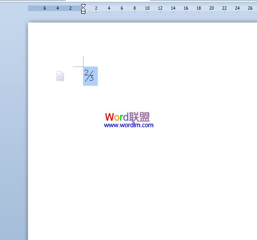
Task: Click the 10 mark on the horizontal ruler
Action: click(x=147, y=8)
